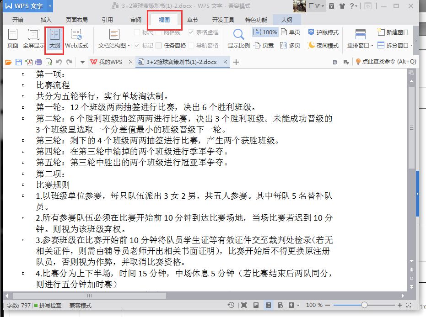The width and height of the screenshot is (426, 317).
Task: Expand eye protection dropdown in status bar
Action: [x=298, y=305]
